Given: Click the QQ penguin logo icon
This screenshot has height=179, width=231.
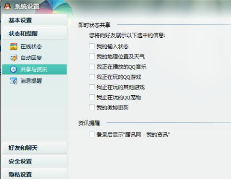Looking at the screenshot, I should [x=7, y=6].
